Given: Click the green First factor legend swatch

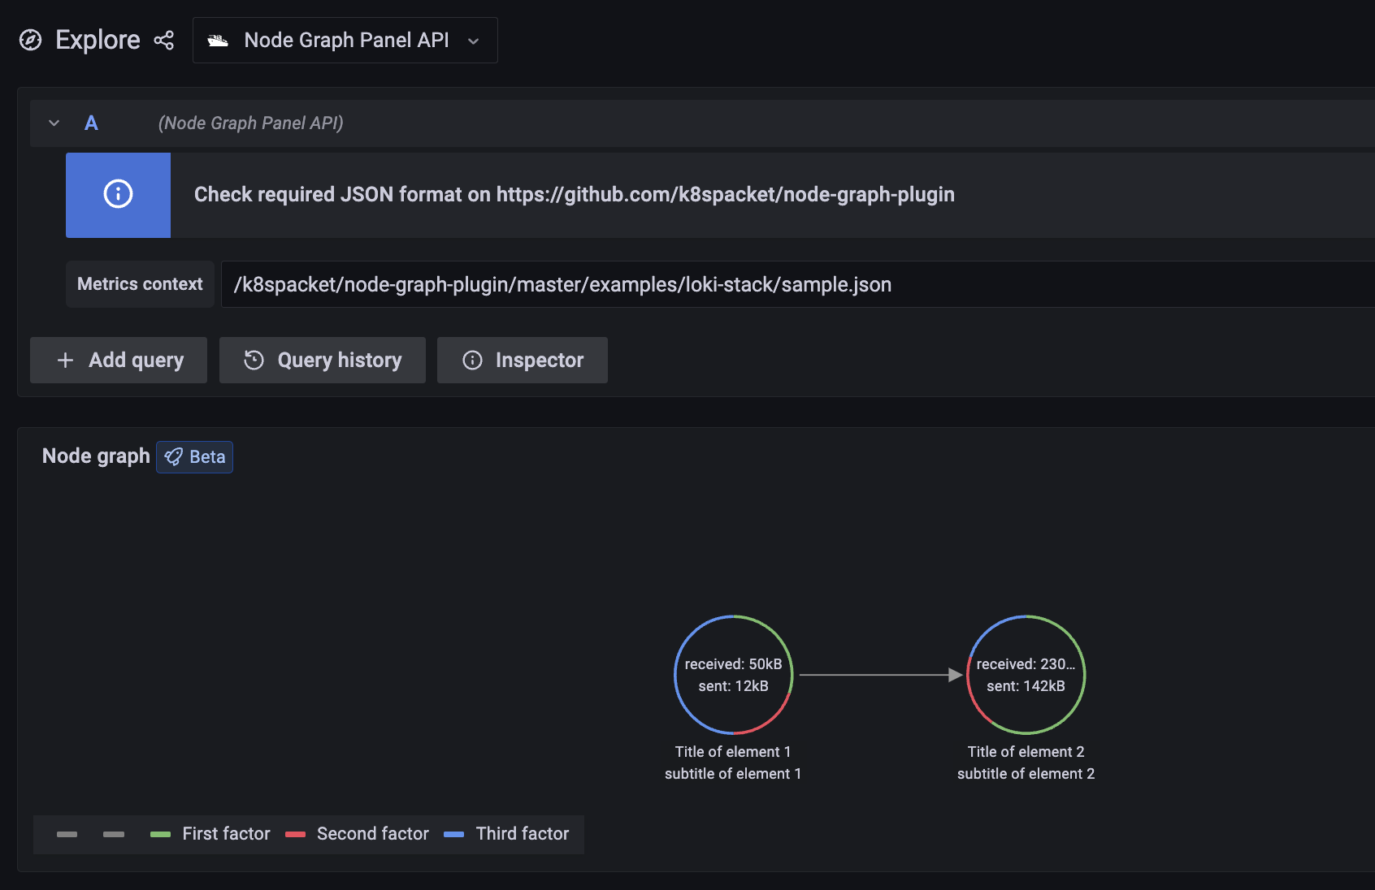Looking at the screenshot, I should coord(160,834).
